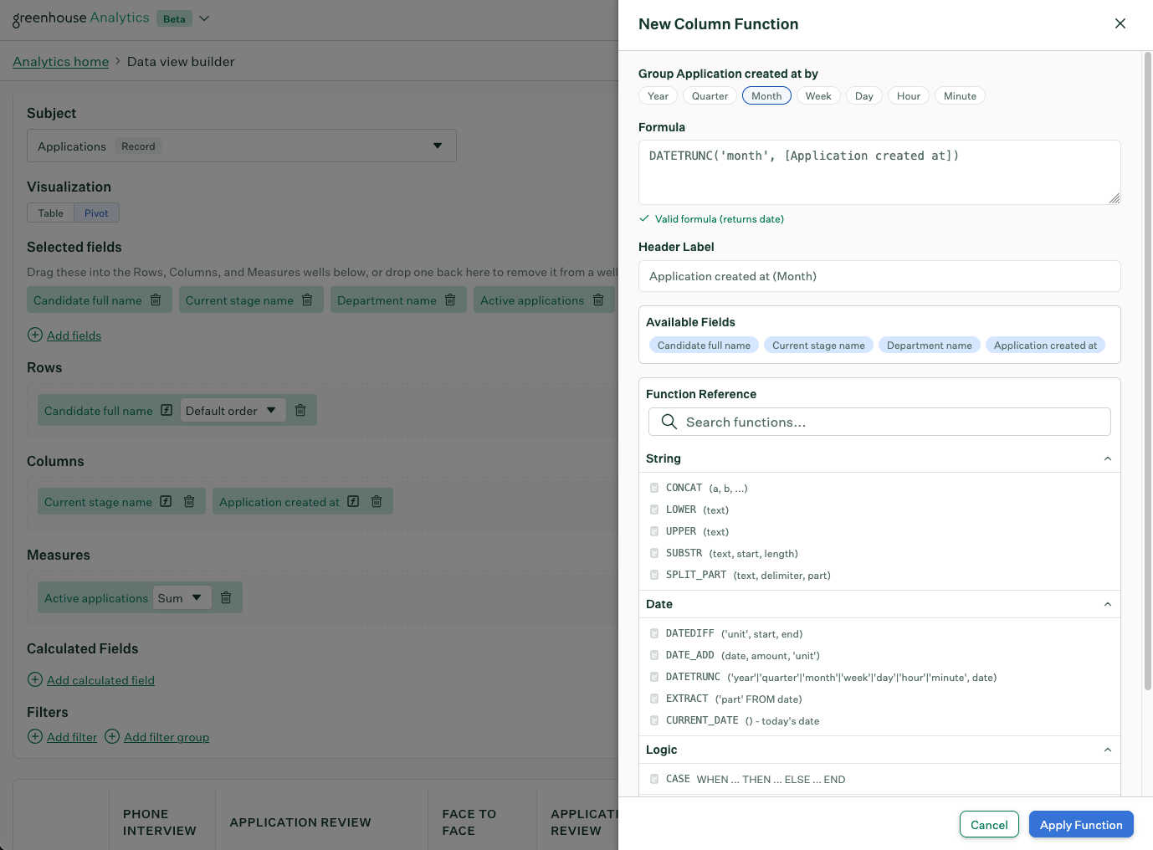1153x850 pixels.
Task: Click into the Formula text area
Action: click(879, 172)
